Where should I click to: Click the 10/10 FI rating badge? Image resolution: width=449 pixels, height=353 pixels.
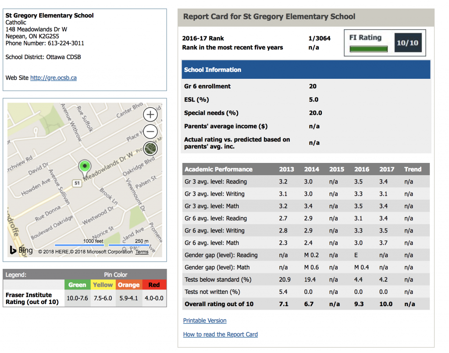408,42
